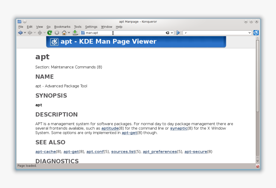Open the sources.list link under See Also

pyautogui.click(x=123, y=151)
